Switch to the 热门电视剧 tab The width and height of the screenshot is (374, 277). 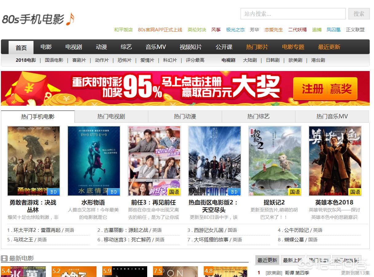(111, 117)
